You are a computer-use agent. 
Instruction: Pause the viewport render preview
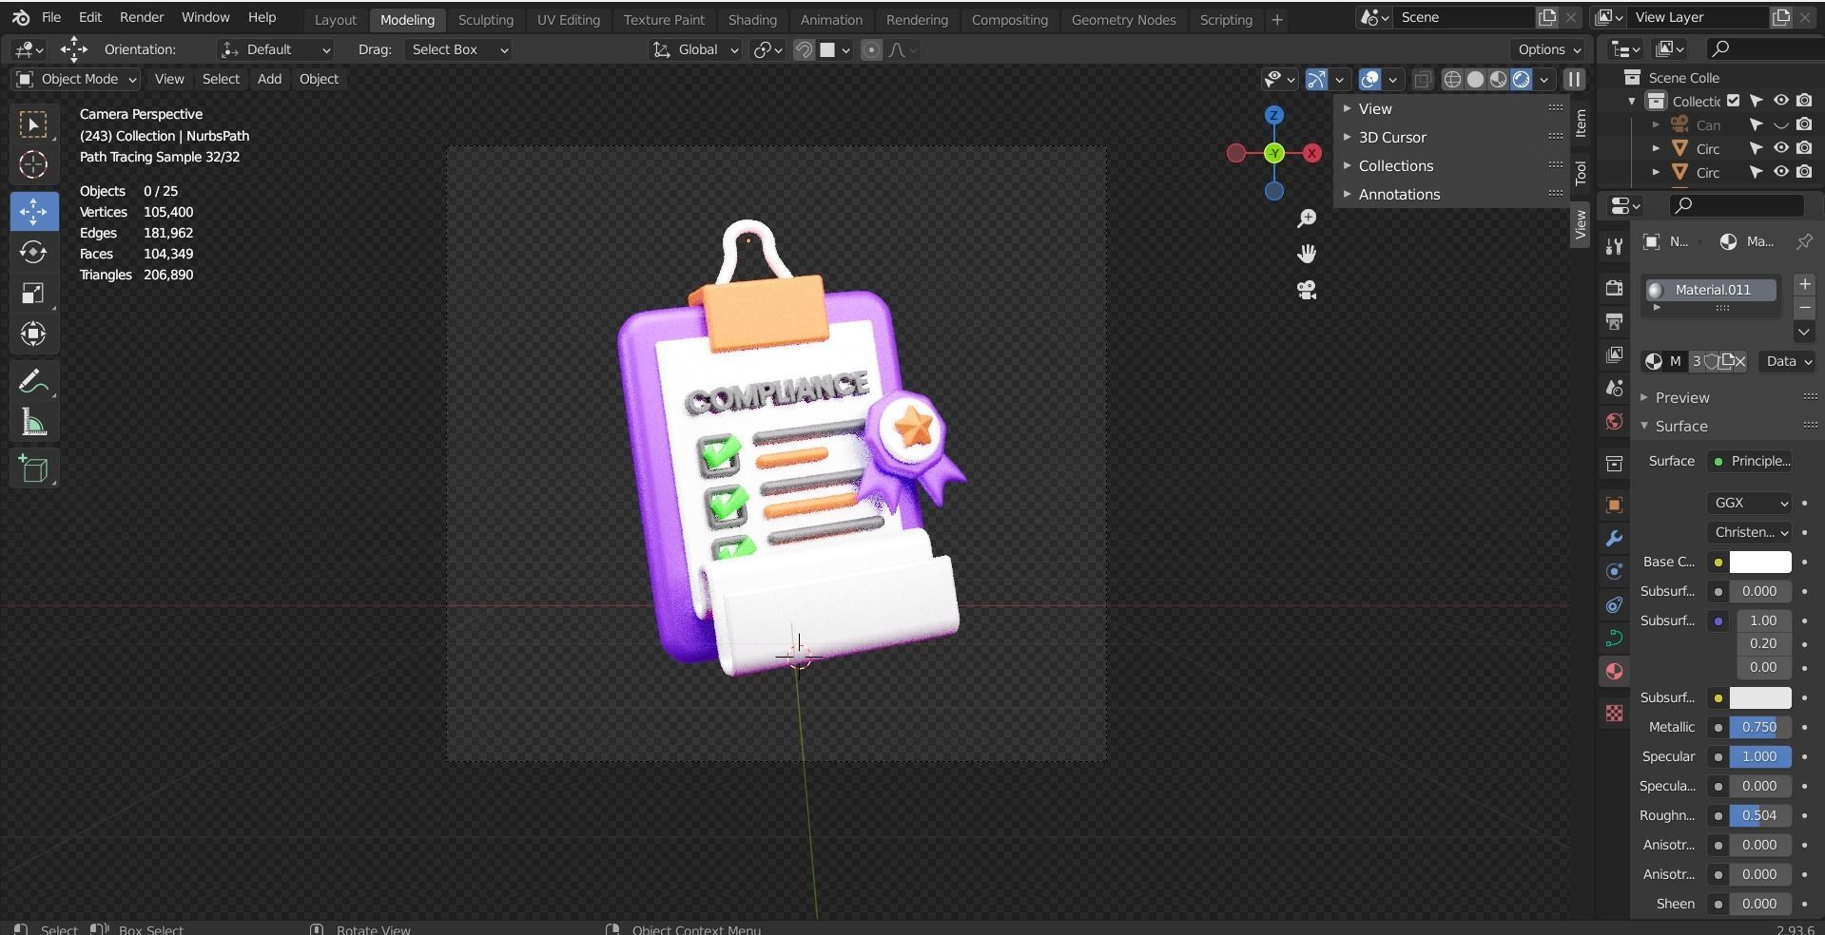coord(1574,80)
